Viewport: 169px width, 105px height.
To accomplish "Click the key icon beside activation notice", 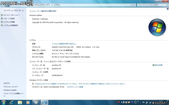I will point(33,84).
